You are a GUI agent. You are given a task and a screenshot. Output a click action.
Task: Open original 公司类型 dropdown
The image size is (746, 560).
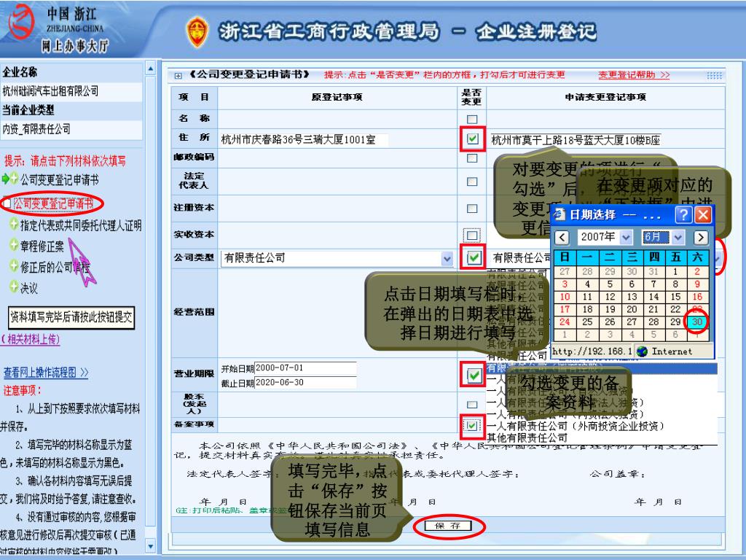(x=447, y=259)
